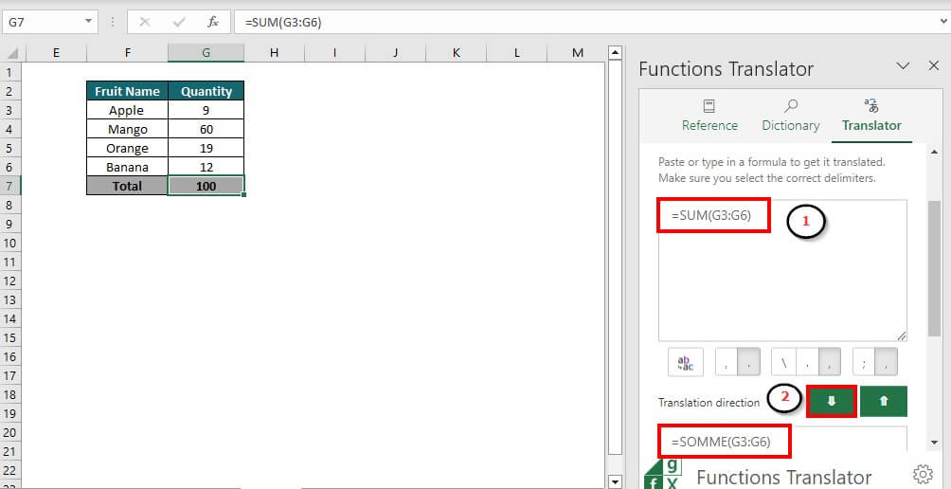Select shaded option beside the semicolon delimiter
Image resolution: width=951 pixels, height=489 pixels.
coord(886,362)
